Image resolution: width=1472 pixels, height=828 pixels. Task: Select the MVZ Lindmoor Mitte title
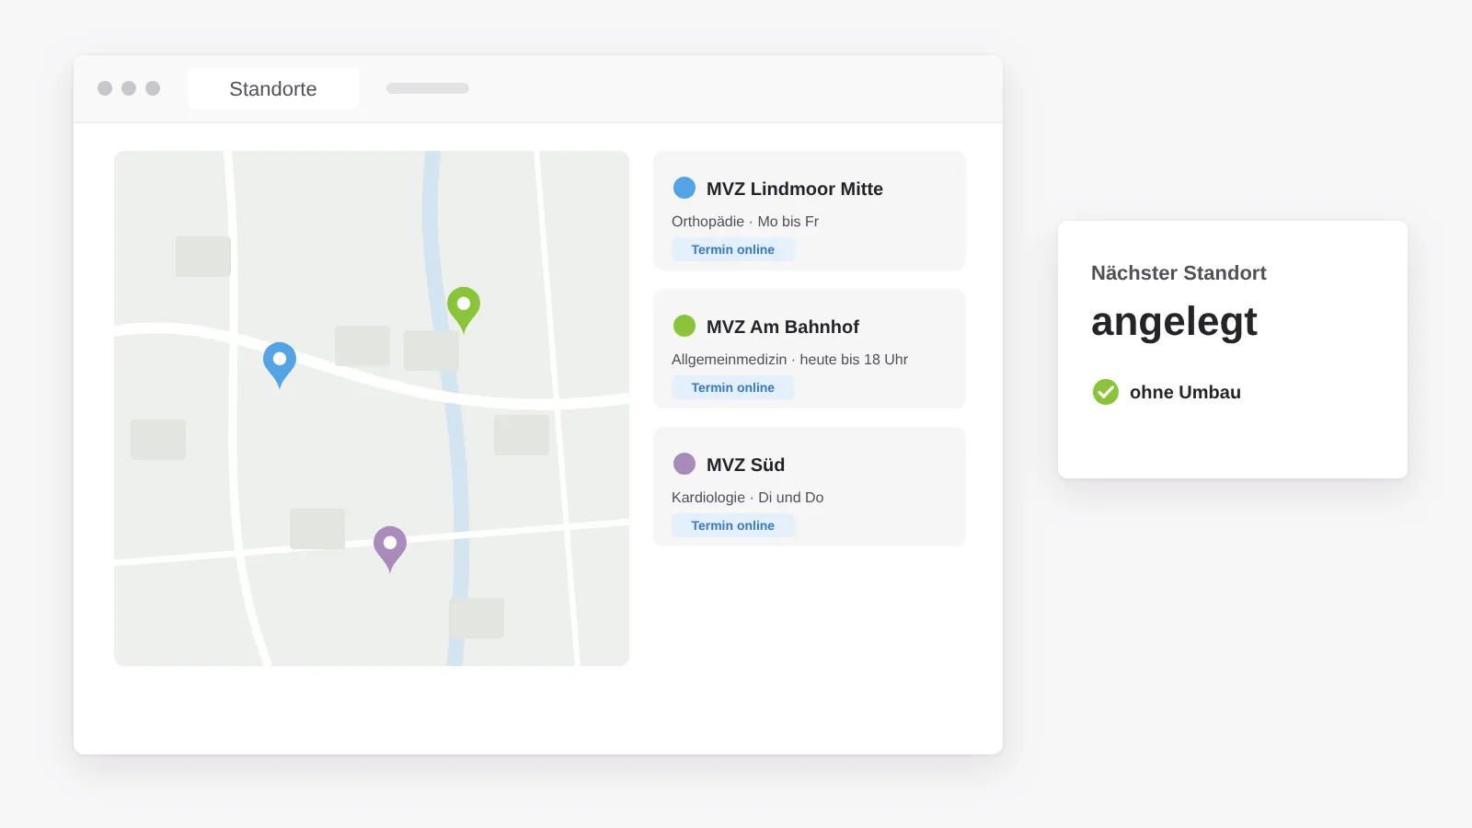(795, 189)
